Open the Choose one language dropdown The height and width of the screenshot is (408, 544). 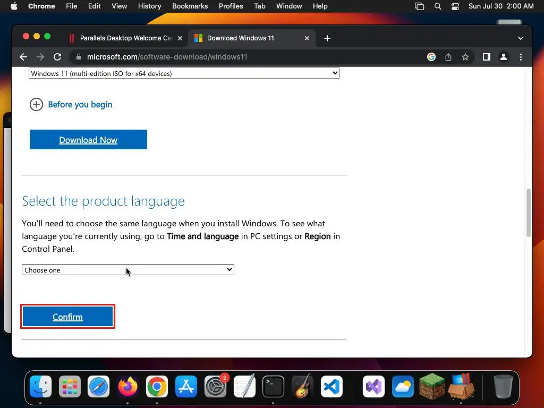pyautogui.click(x=128, y=270)
